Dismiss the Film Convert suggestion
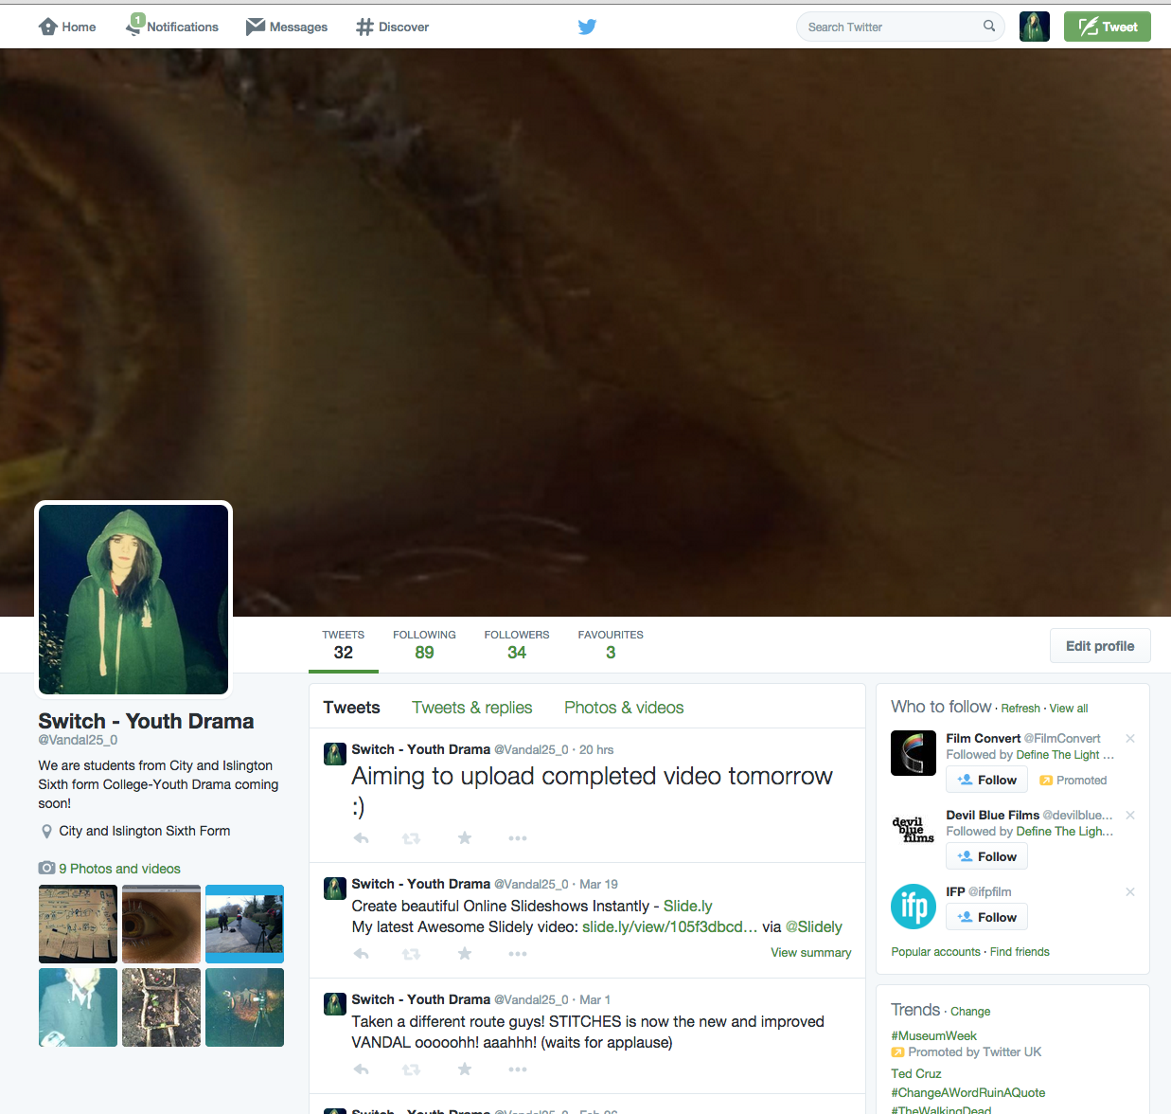 click(x=1130, y=738)
